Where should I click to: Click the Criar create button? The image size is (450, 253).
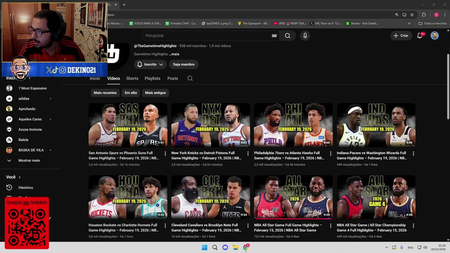pos(401,35)
